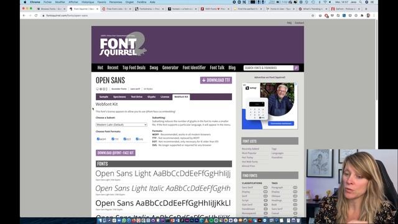Click the advertisement banner image
The width and height of the screenshot is (398, 224).
(270, 106)
